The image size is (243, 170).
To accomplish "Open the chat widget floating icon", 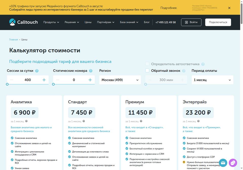I will (x=233, y=163).
